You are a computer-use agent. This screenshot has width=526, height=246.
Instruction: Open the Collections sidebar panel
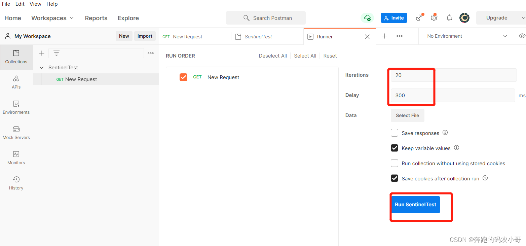[16, 57]
